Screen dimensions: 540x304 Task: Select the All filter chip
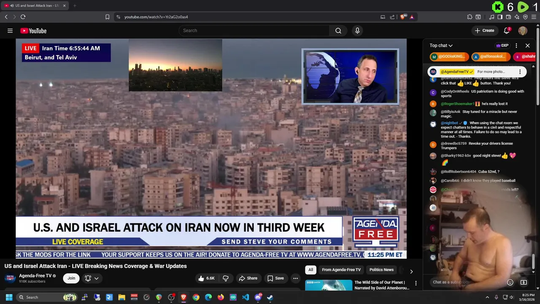click(310, 270)
